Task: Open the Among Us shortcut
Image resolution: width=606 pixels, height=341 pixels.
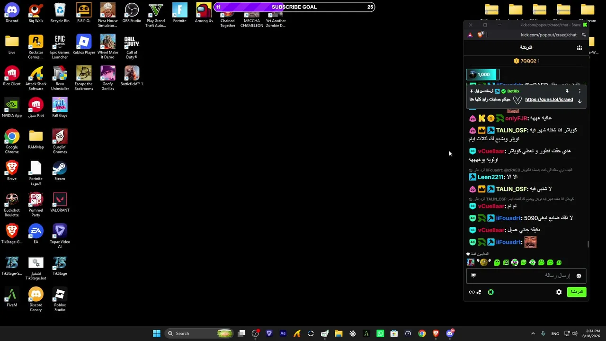Action: tap(204, 13)
